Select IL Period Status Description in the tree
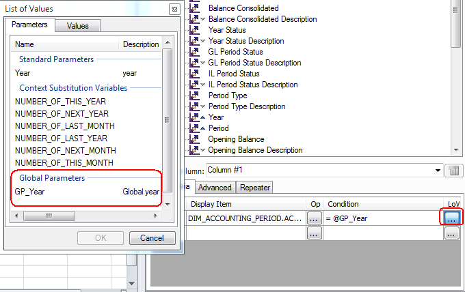Screen dimensions: 465x292 click(252, 85)
